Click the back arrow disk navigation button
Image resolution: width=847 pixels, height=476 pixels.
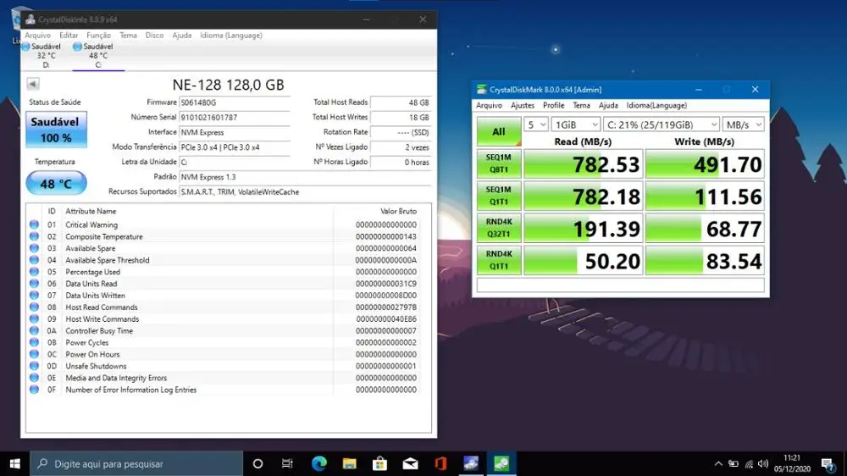click(x=32, y=84)
